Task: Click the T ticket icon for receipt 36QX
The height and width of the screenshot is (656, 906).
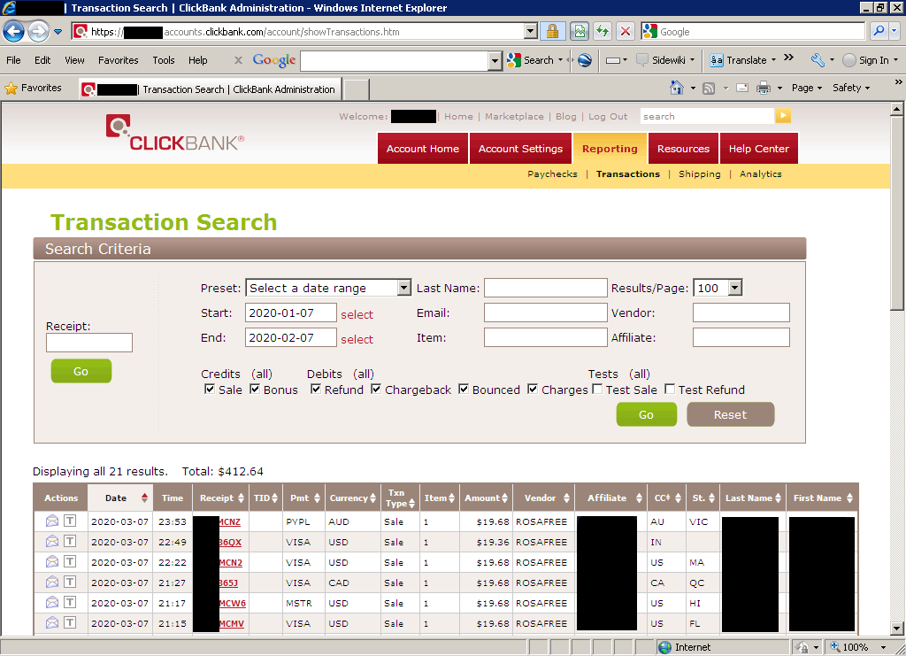Action: tap(70, 542)
